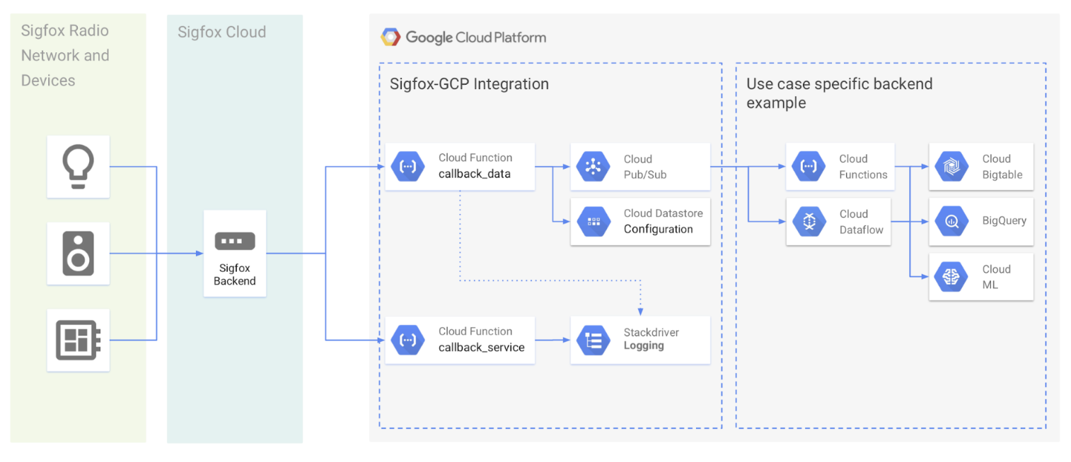Screen dimensions: 1071x462
Task: Click the Use case specific backend heading
Action: click(839, 93)
